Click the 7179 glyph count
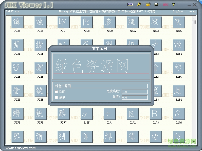 pyautogui.click(x=192, y=12)
